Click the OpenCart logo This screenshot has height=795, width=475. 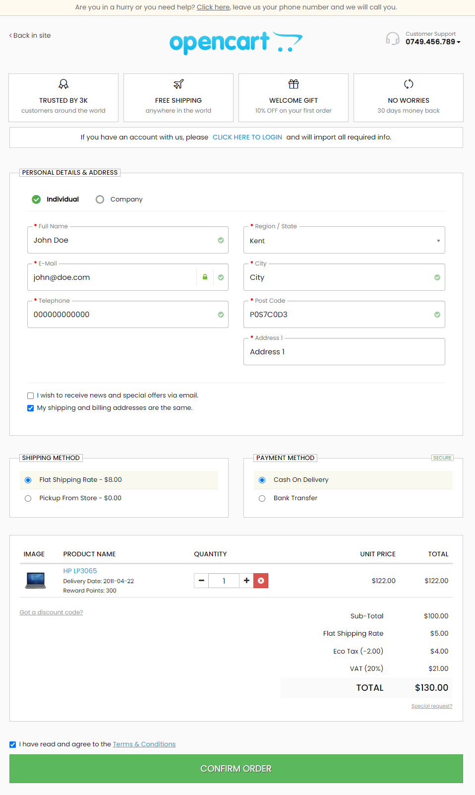coord(236,43)
